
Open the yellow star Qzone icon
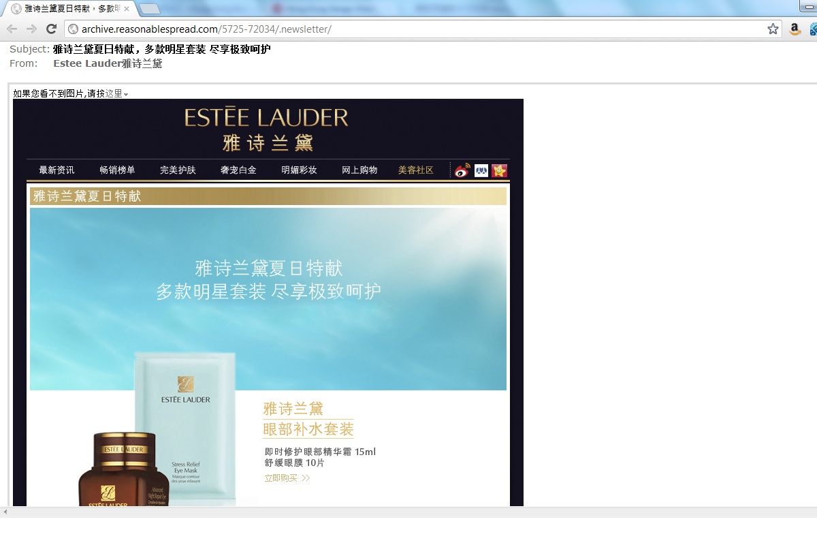(500, 170)
